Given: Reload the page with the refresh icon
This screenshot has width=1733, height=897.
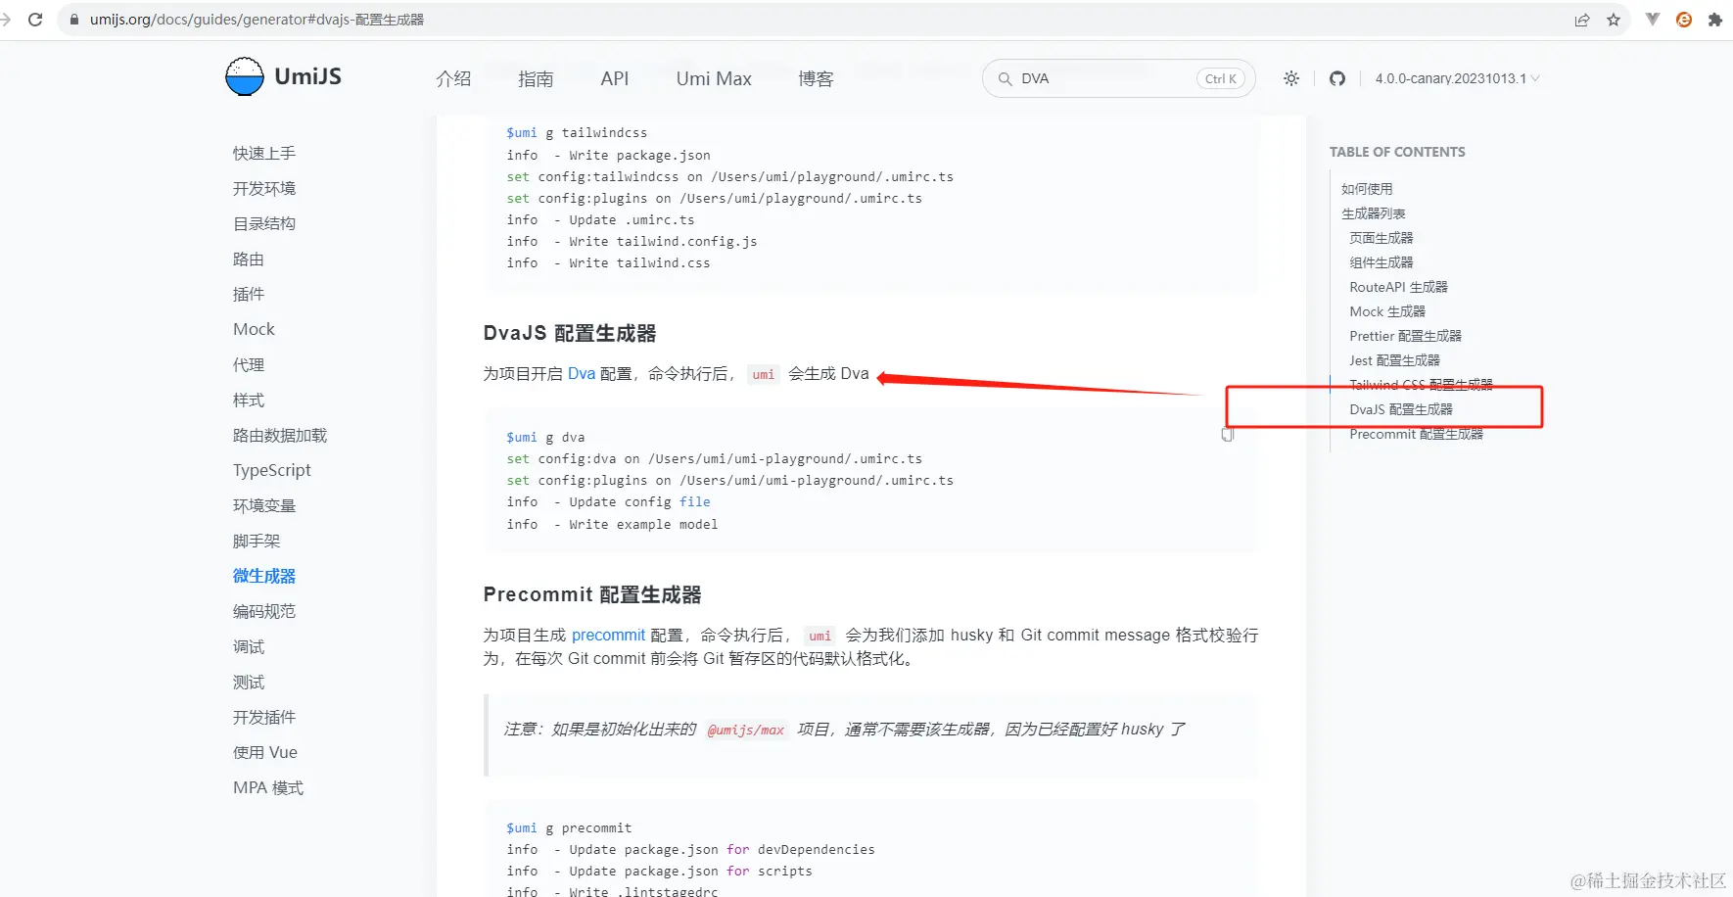Looking at the screenshot, I should click(x=35, y=20).
